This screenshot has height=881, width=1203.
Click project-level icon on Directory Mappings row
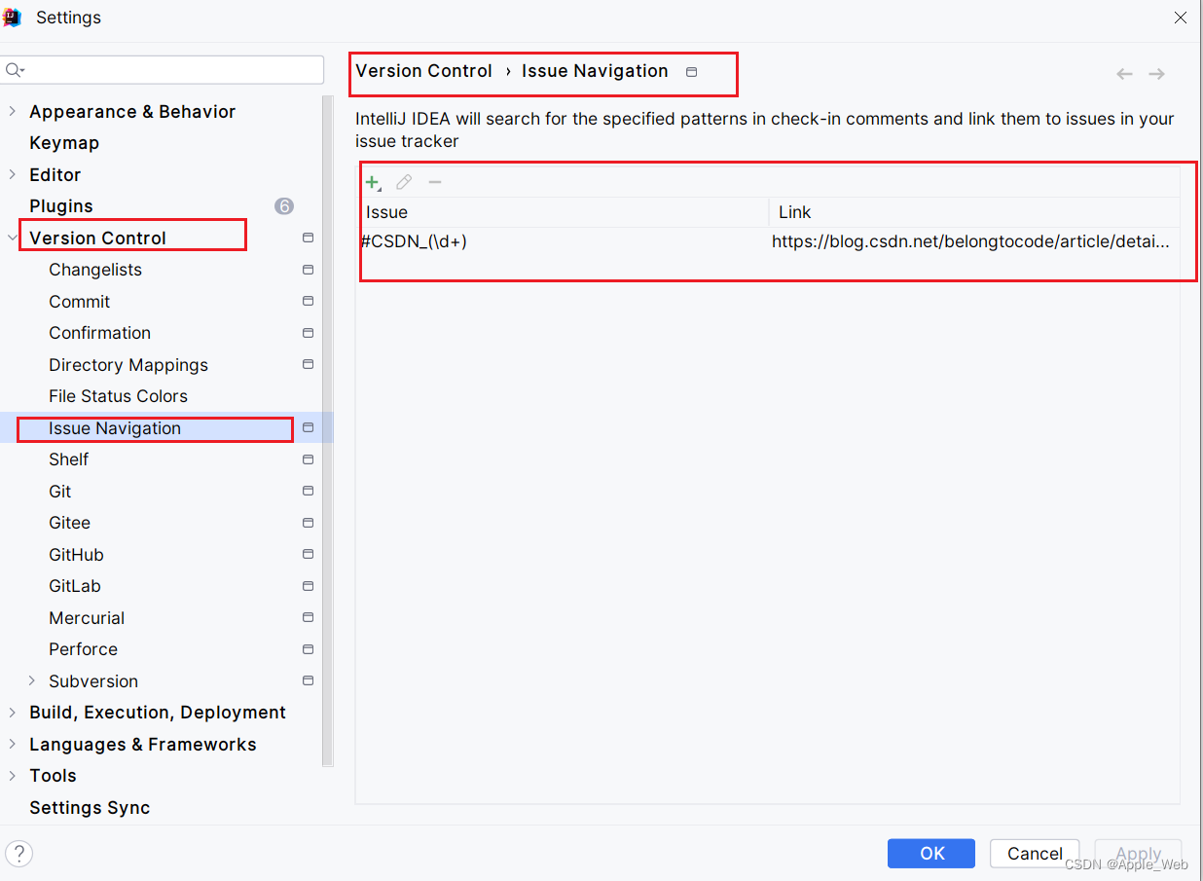pos(309,364)
